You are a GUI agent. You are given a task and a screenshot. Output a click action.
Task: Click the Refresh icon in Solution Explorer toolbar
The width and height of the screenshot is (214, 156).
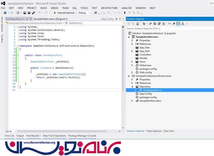click(154, 24)
